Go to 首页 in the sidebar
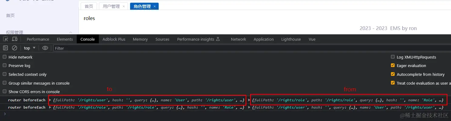The height and width of the screenshot is (121, 451). 10,15
